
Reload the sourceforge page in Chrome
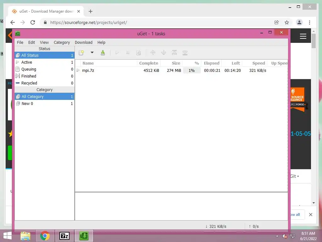33,22
